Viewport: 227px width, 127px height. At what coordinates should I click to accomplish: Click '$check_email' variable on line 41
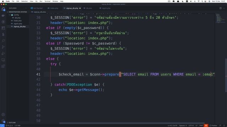pyautogui.click(x=71, y=74)
